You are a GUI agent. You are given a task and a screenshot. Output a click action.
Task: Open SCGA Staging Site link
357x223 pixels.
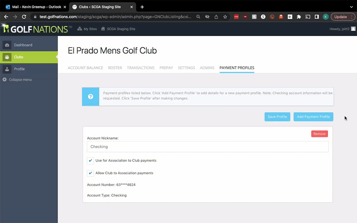(118, 29)
